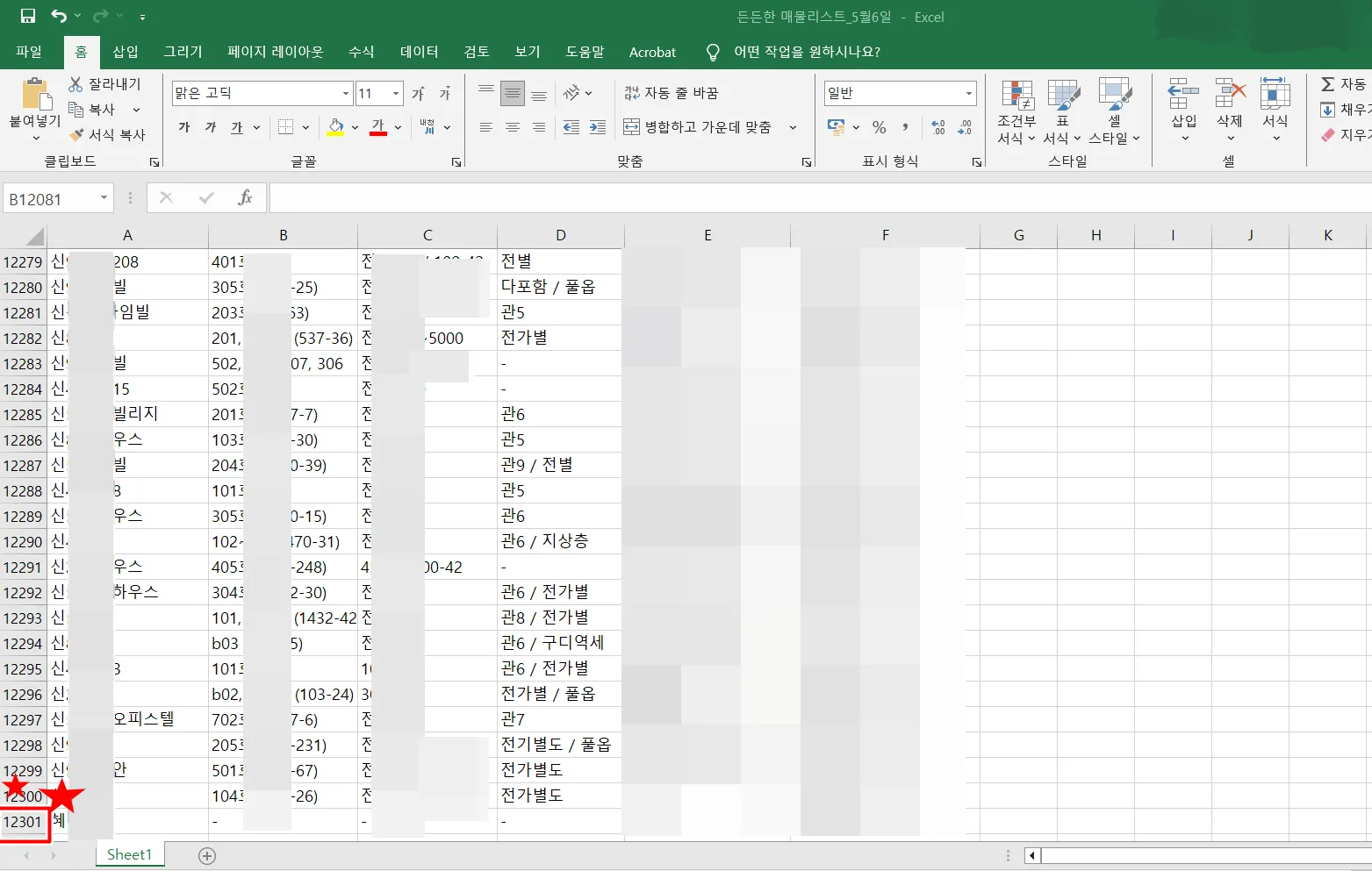This screenshot has width=1372, height=871.
Task: Click the Insert Function fx icon
Action: (x=245, y=198)
